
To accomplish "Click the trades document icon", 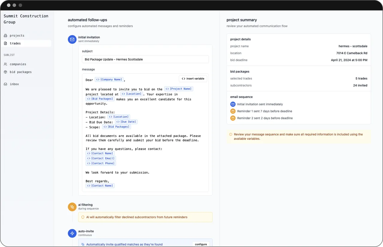I will click(x=5, y=43).
